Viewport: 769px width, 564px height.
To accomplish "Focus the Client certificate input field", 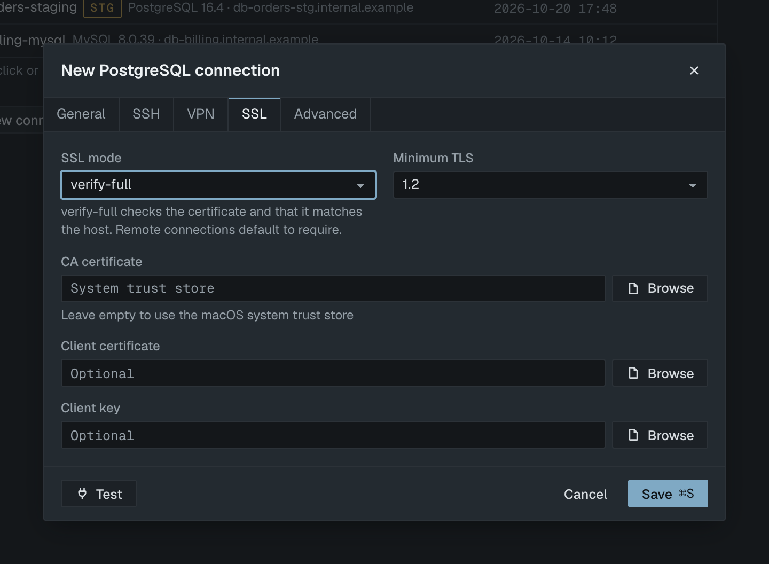I will pos(333,373).
